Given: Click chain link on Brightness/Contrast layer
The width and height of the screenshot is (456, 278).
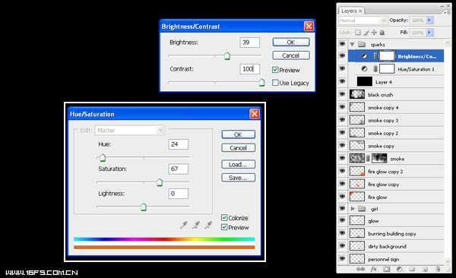Looking at the screenshot, I should (375, 56).
